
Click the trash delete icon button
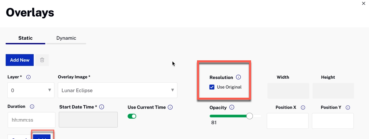coord(42,60)
